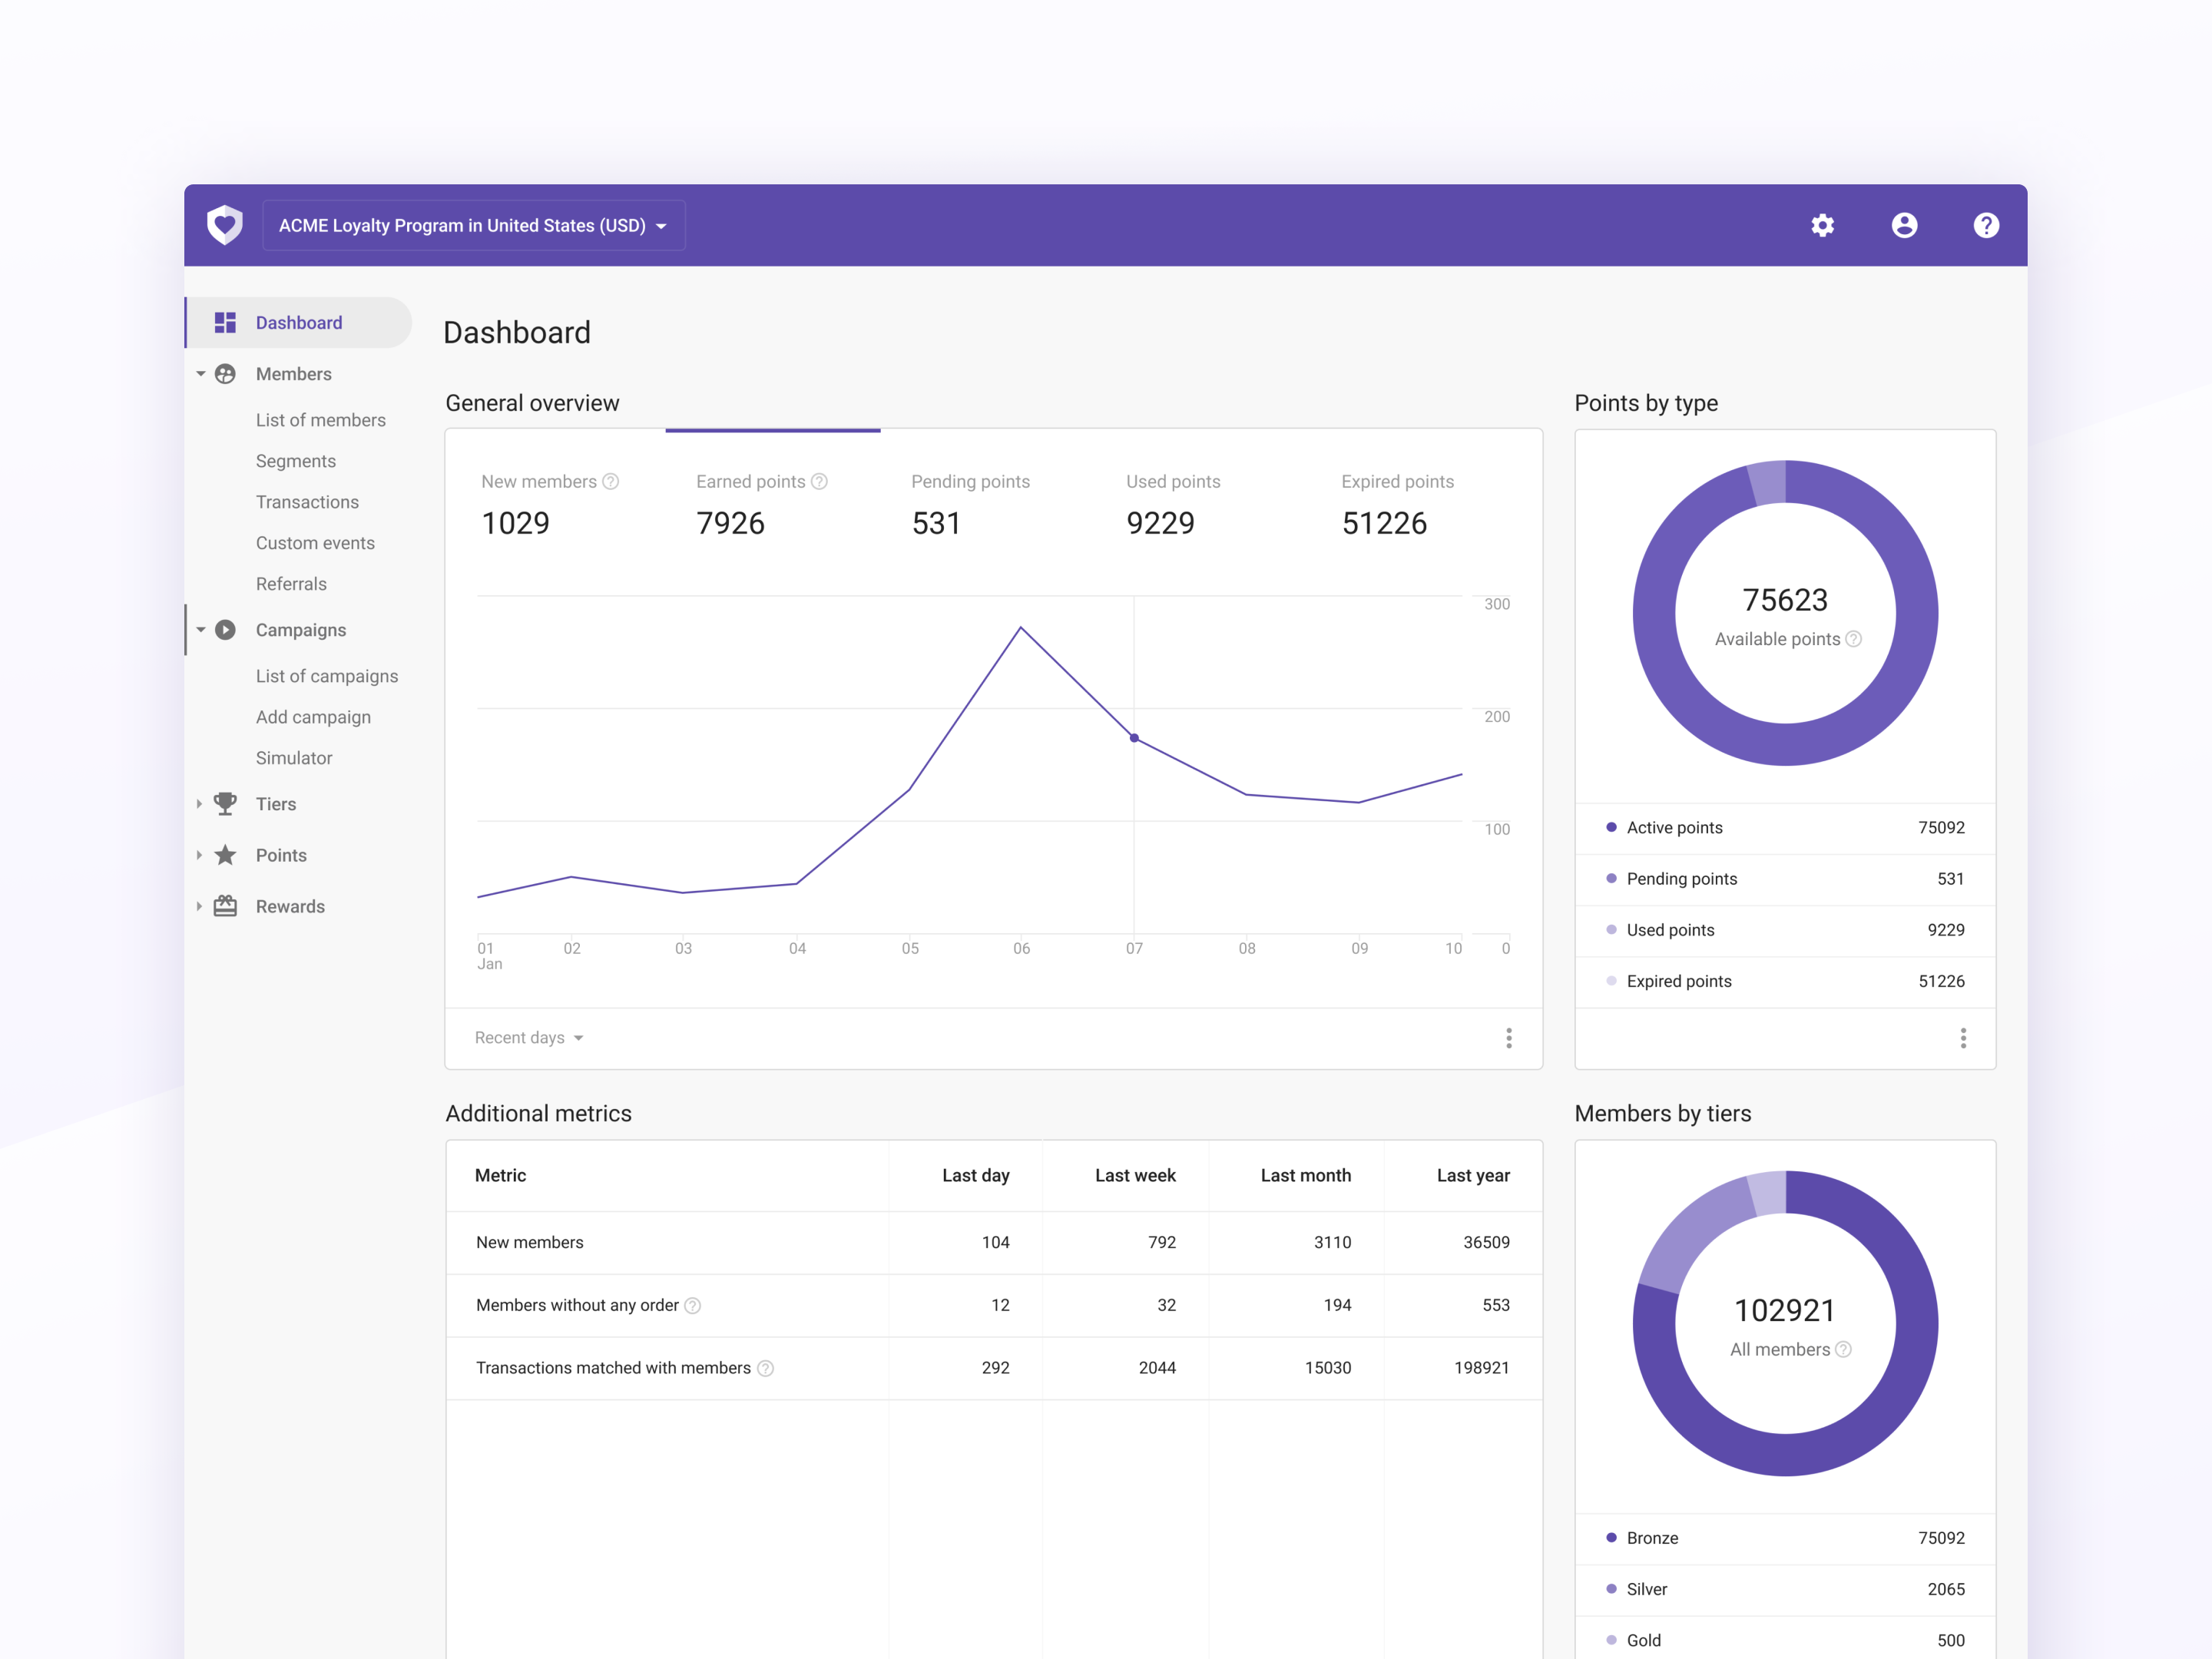Open three-dot menu in General overview card
Image resolution: width=2212 pixels, height=1659 pixels.
click(1508, 1038)
